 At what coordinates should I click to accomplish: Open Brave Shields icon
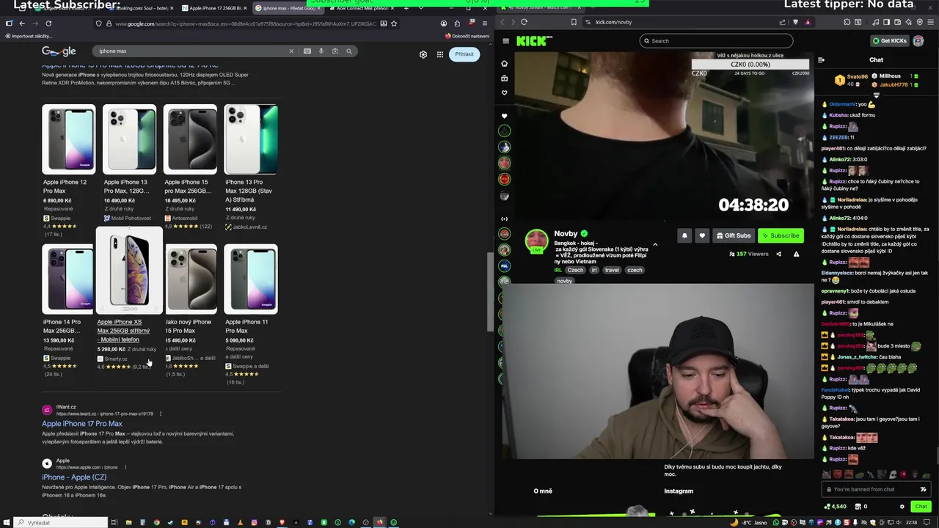click(x=795, y=22)
